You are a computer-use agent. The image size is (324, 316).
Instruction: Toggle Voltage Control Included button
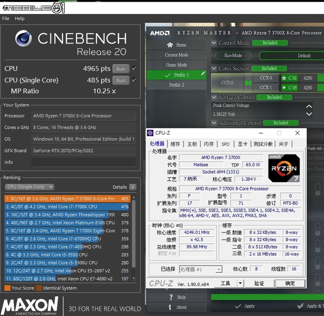(274, 97)
